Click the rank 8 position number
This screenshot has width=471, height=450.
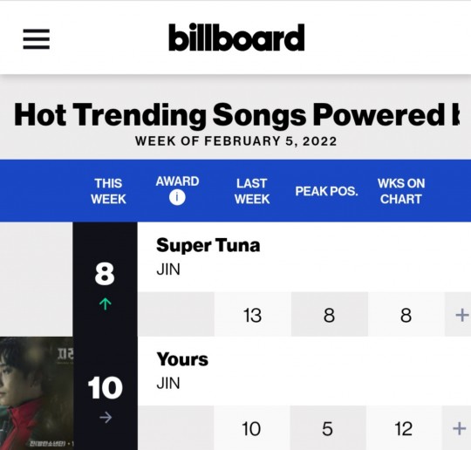(x=105, y=274)
